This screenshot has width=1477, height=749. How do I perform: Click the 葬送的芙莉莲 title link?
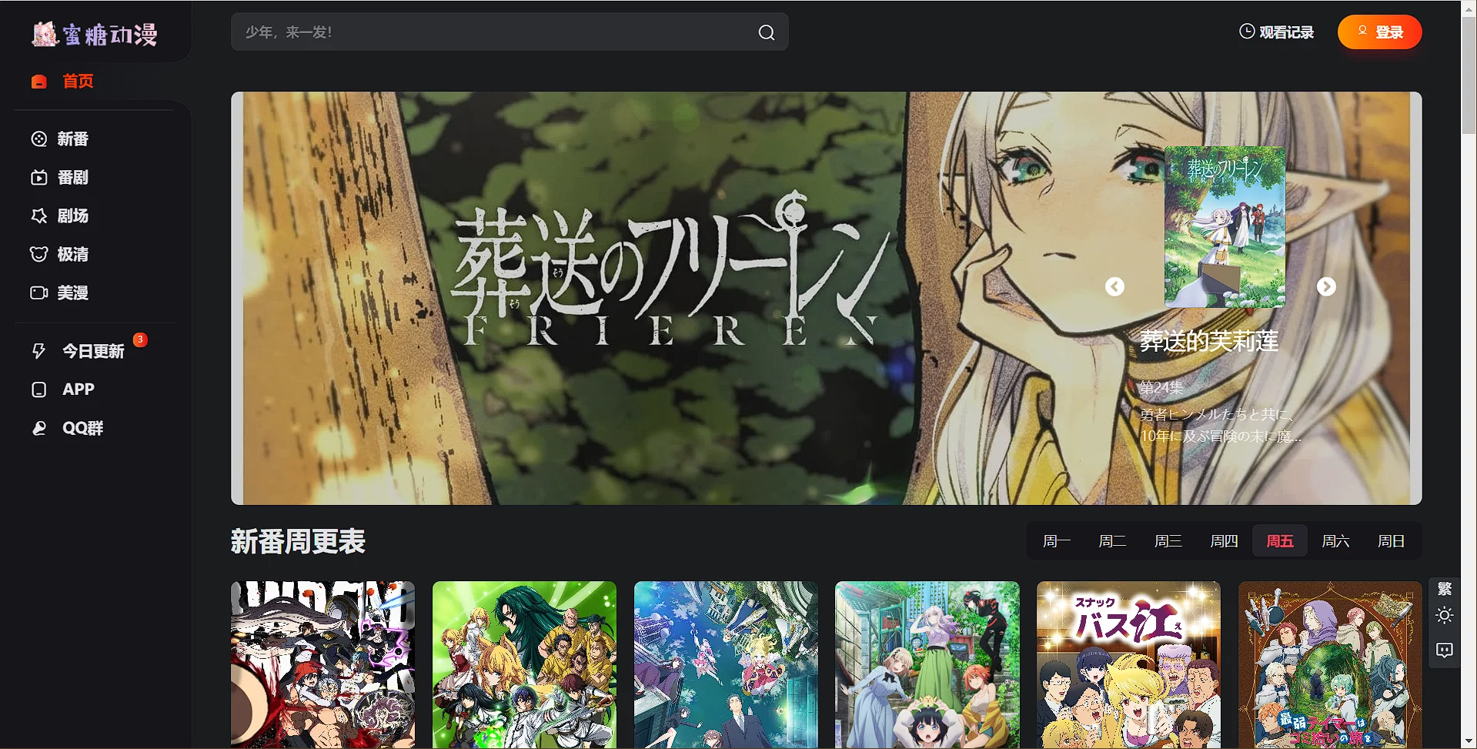click(1208, 341)
